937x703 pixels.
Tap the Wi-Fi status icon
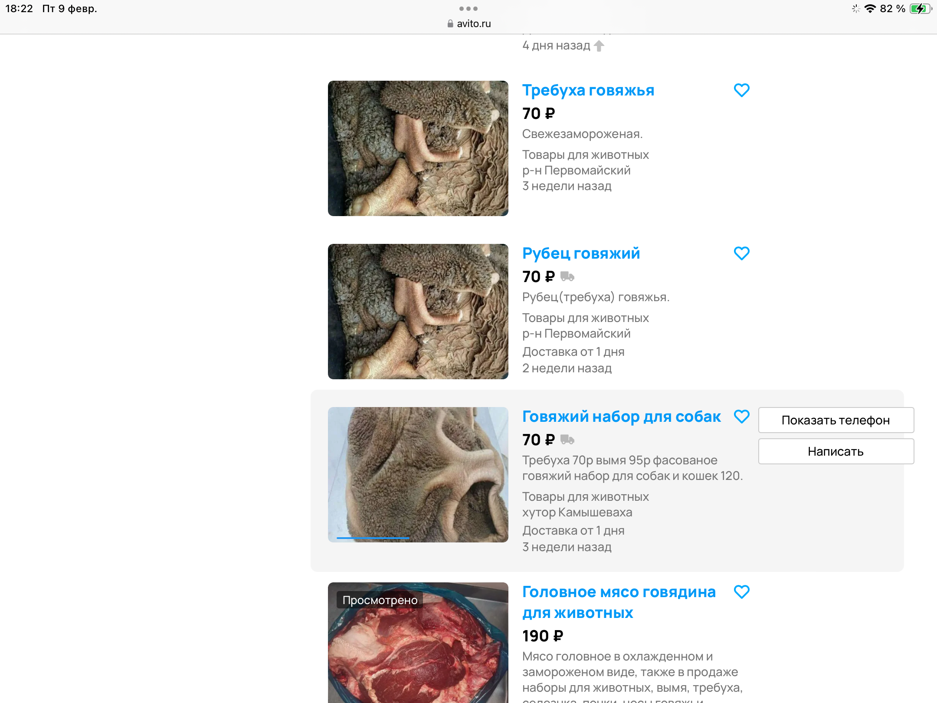(x=870, y=9)
